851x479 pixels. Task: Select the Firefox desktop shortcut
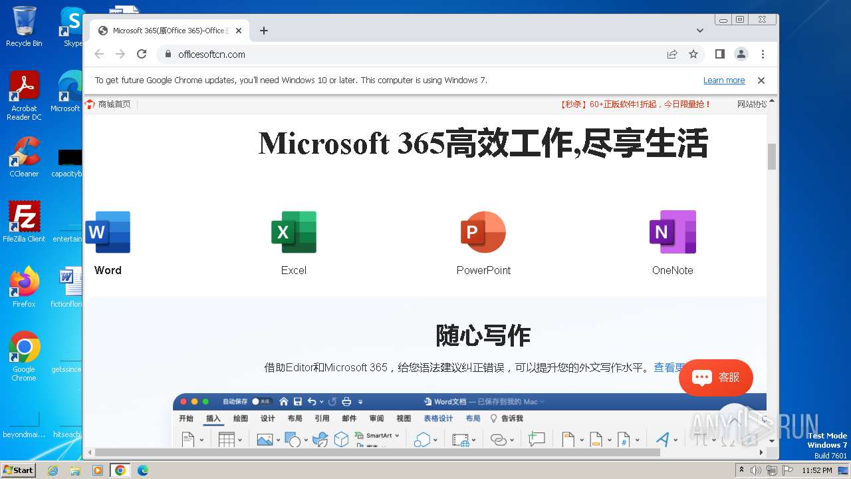tap(24, 287)
